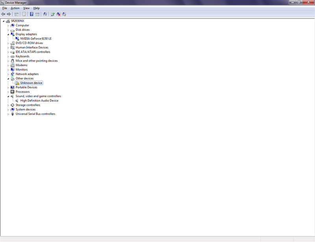Viewport: 315px width, 242px height.
Task: Click the Disable device toolbar icon
Action: point(64,14)
